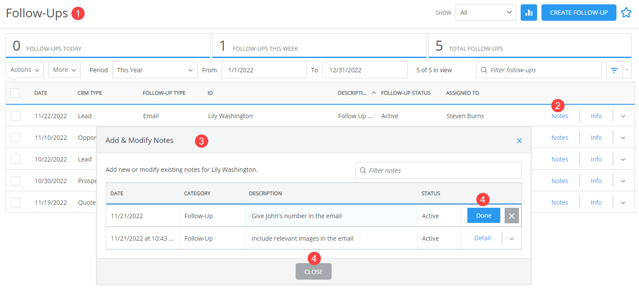This screenshot has width=639, height=290.
Task: Click search icon in Filter follow-ups box
Action: coord(484,70)
